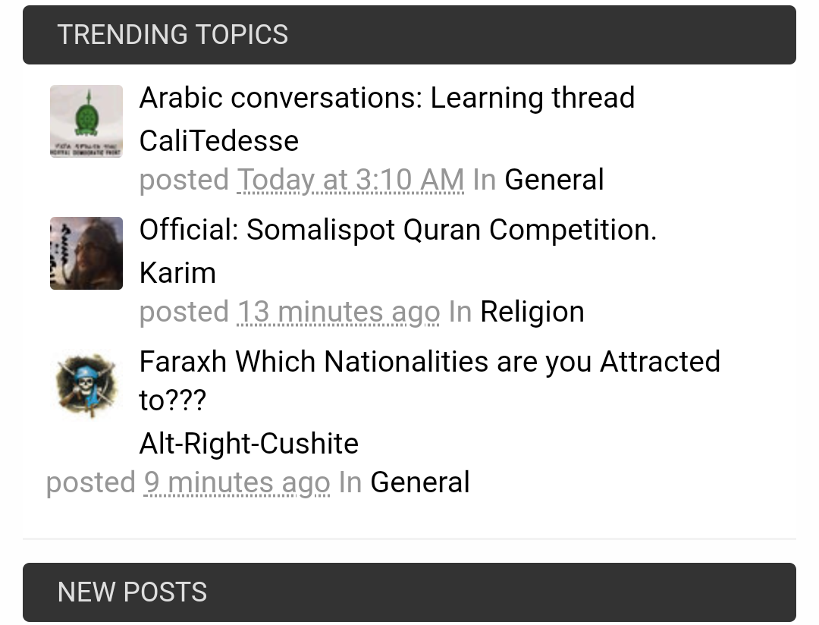The width and height of the screenshot is (819, 625).
Task: Open the Religion forum category
Action: tap(532, 312)
